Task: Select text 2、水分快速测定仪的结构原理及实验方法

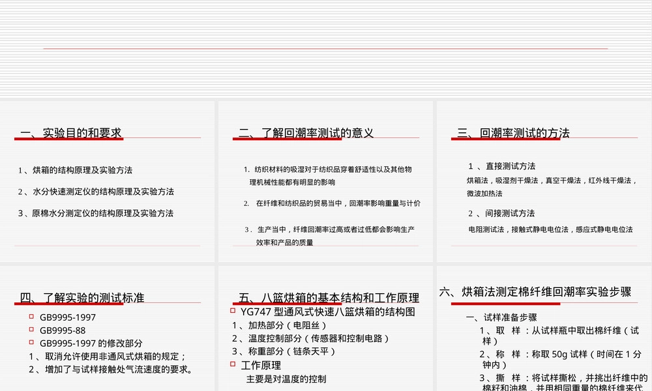Action: [x=96, y=192]
